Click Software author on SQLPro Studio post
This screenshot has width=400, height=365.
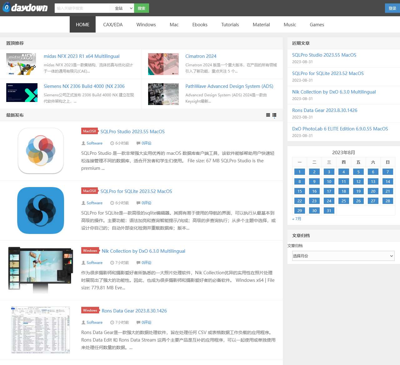pyautogui.click(x=94, y=143)
